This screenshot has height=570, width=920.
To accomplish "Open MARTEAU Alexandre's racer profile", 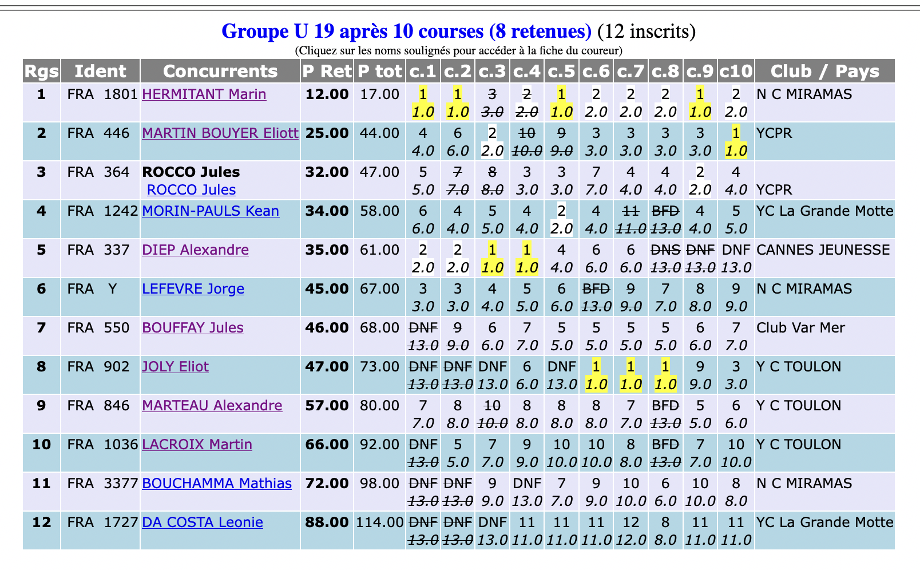I will [212, 405].
